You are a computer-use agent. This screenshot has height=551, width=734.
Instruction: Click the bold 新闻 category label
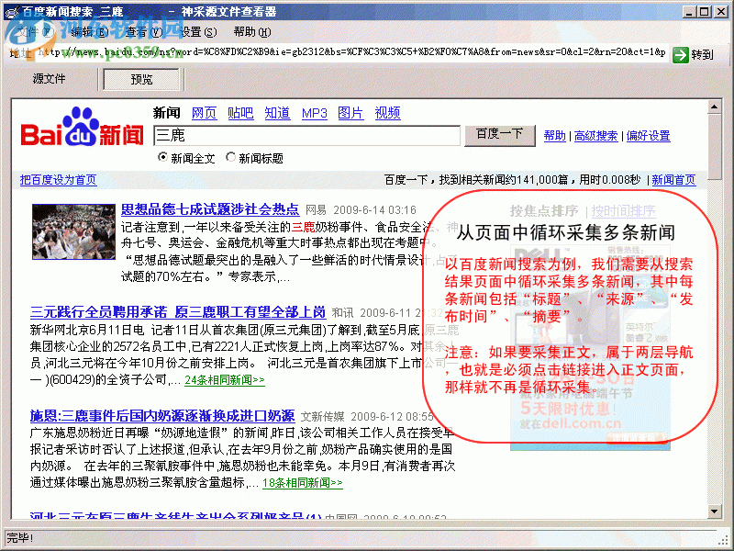pyautogui.click(x=167, y=113)
